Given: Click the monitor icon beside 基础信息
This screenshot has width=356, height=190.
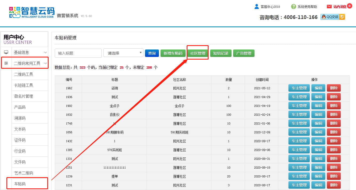Looking at the screenshot, I should pos(6,52).
